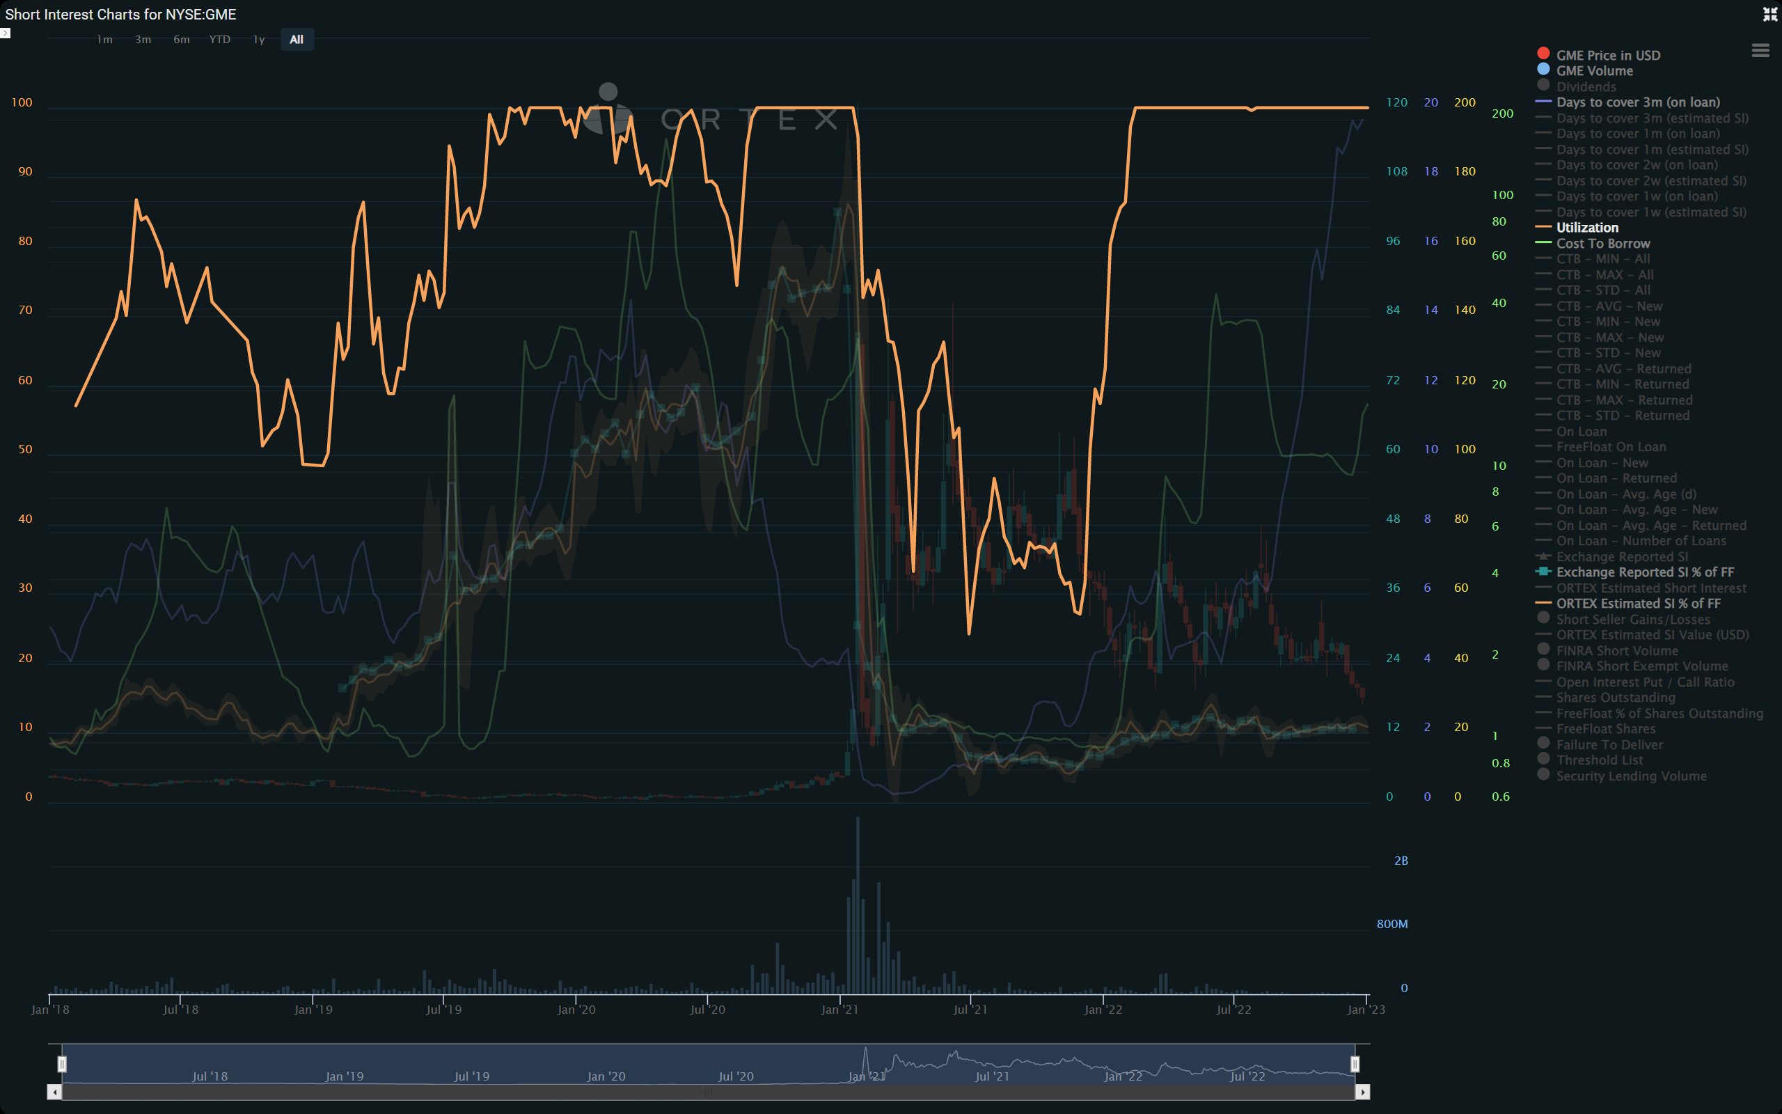Click the navigator right scroll arrow

point(1362,1092)
